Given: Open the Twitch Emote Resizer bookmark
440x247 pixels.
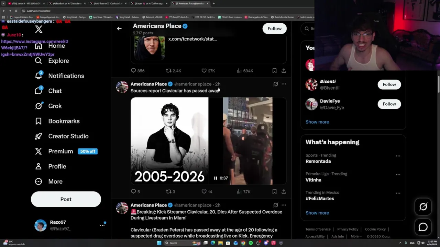Looking at the screenshot, I should click(282, 17).
